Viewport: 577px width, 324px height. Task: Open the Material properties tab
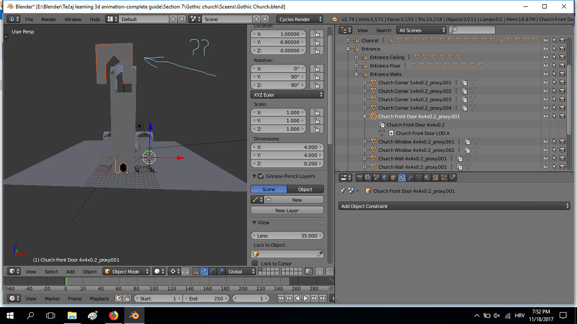(427, 178)
